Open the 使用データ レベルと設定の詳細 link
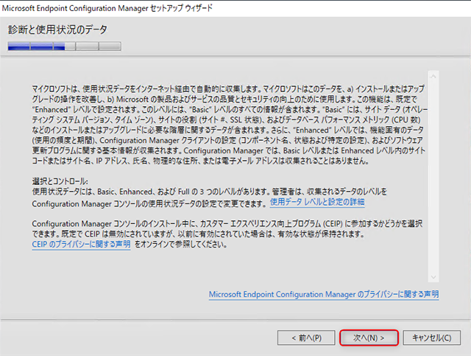This screenshot has width=471, height=356. click(x=317, y=201)
